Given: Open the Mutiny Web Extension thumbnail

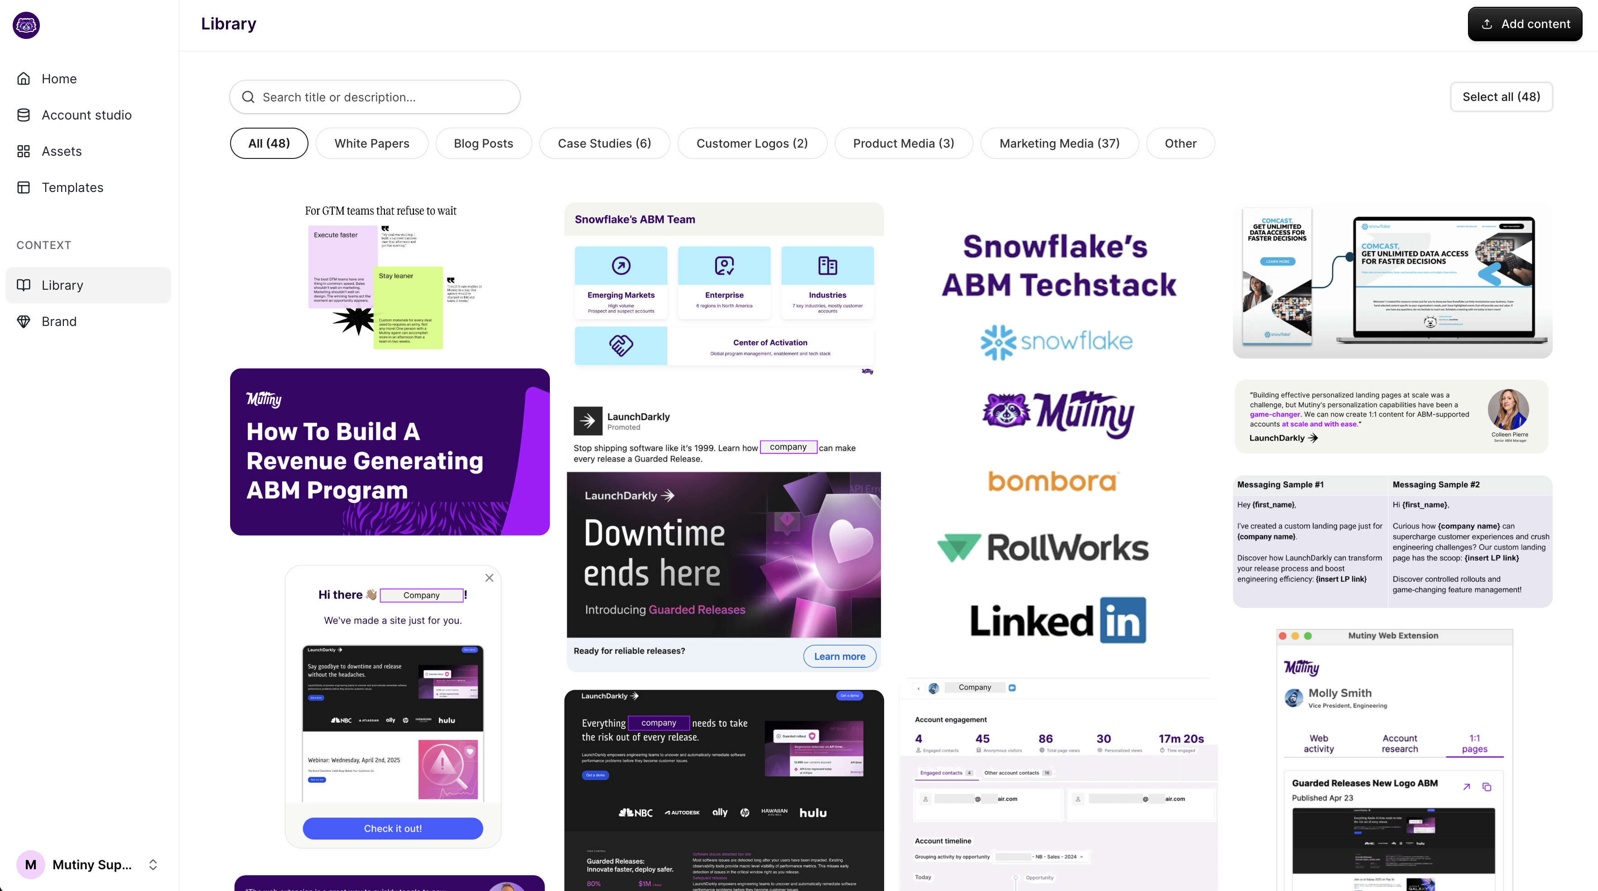Looking at the screenshot, I should [1394, 760].
